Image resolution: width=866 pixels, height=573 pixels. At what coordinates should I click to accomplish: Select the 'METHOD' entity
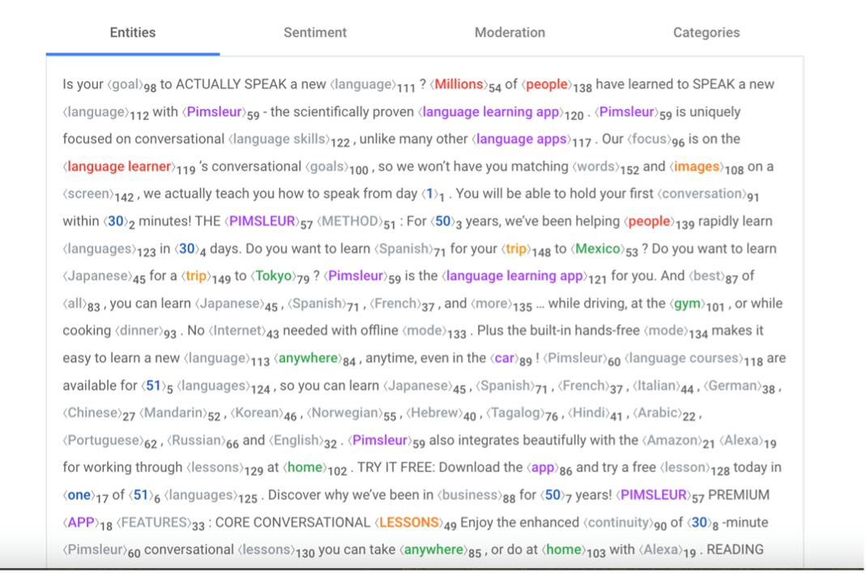350,222
